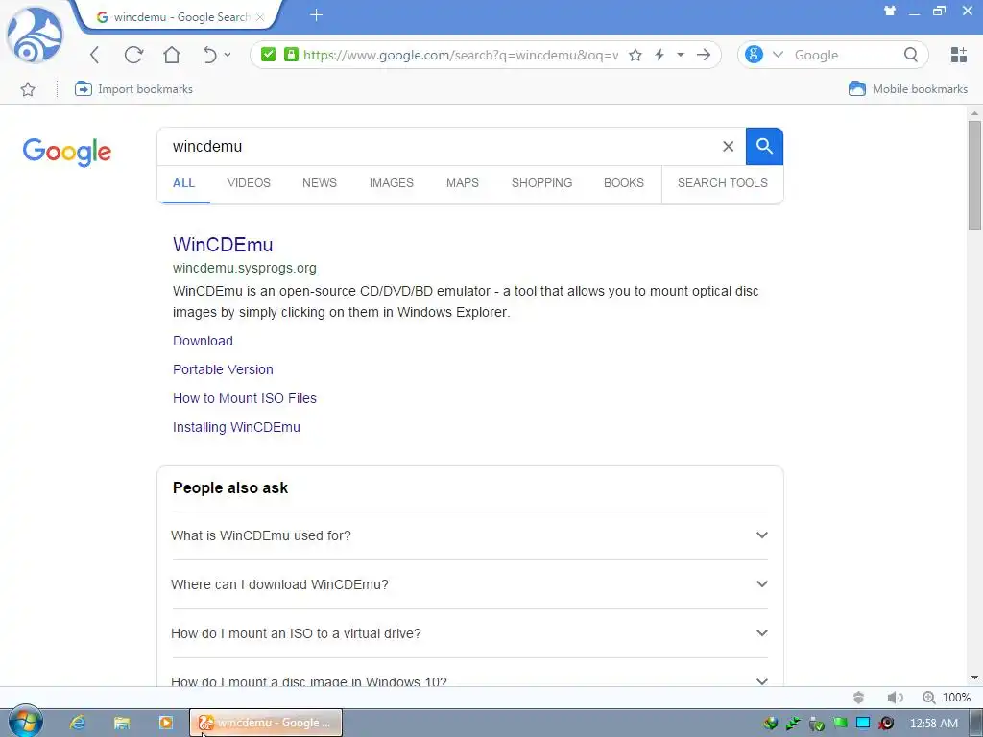983x737 pixels.
Task: Click the vertical scrollbar thumb
Action: pos(974,176)
